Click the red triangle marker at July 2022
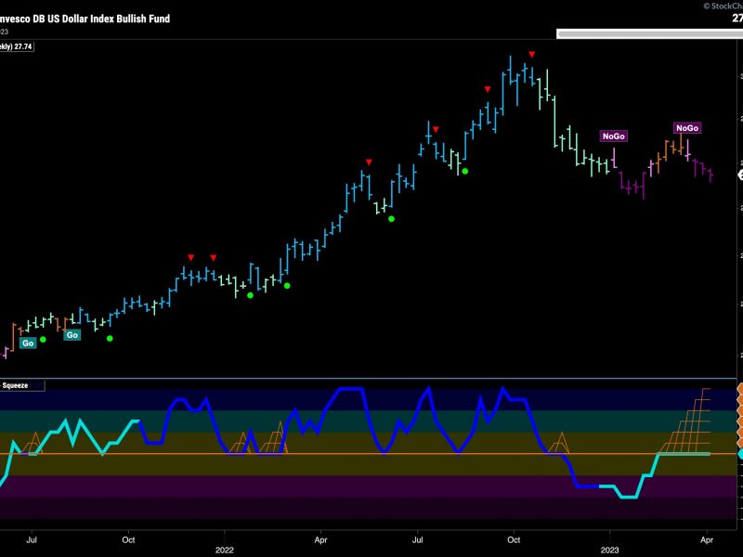Screen dimensions: 743x557 436,129
